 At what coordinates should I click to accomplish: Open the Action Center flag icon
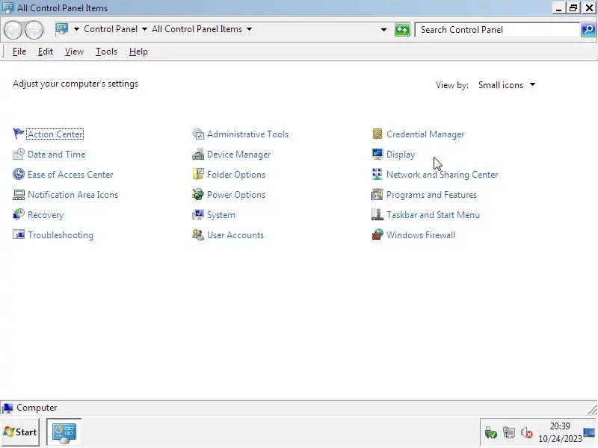(x=18, y=134)
